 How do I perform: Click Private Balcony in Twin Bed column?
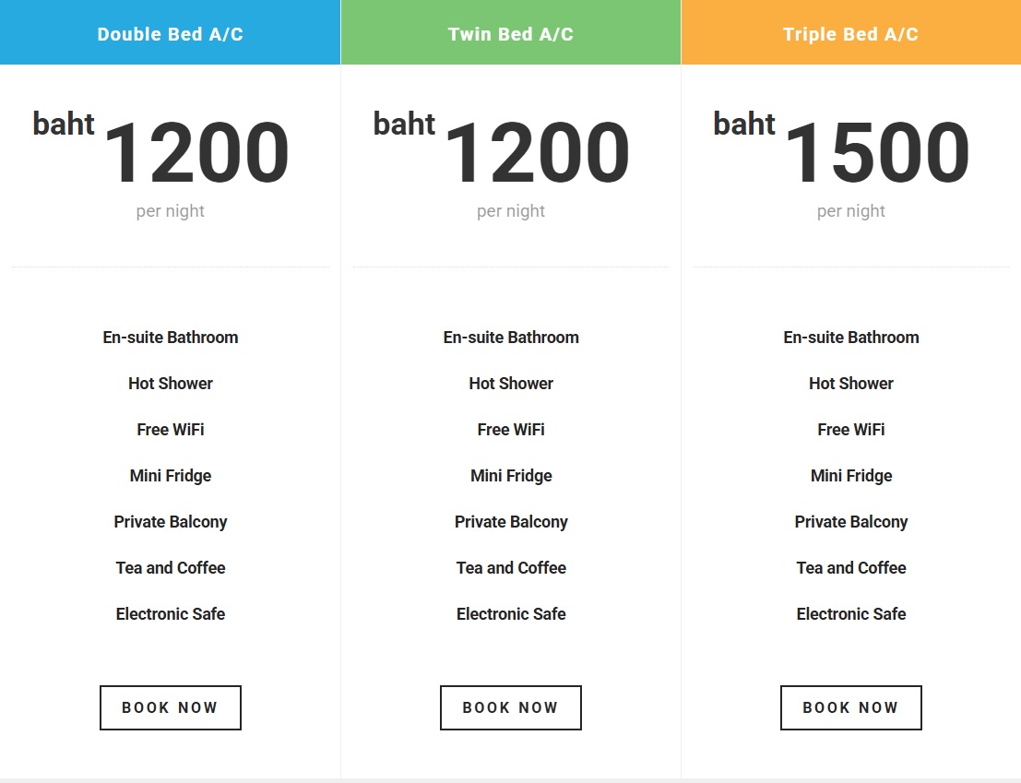pyautogui.click(x=511, y=522)
